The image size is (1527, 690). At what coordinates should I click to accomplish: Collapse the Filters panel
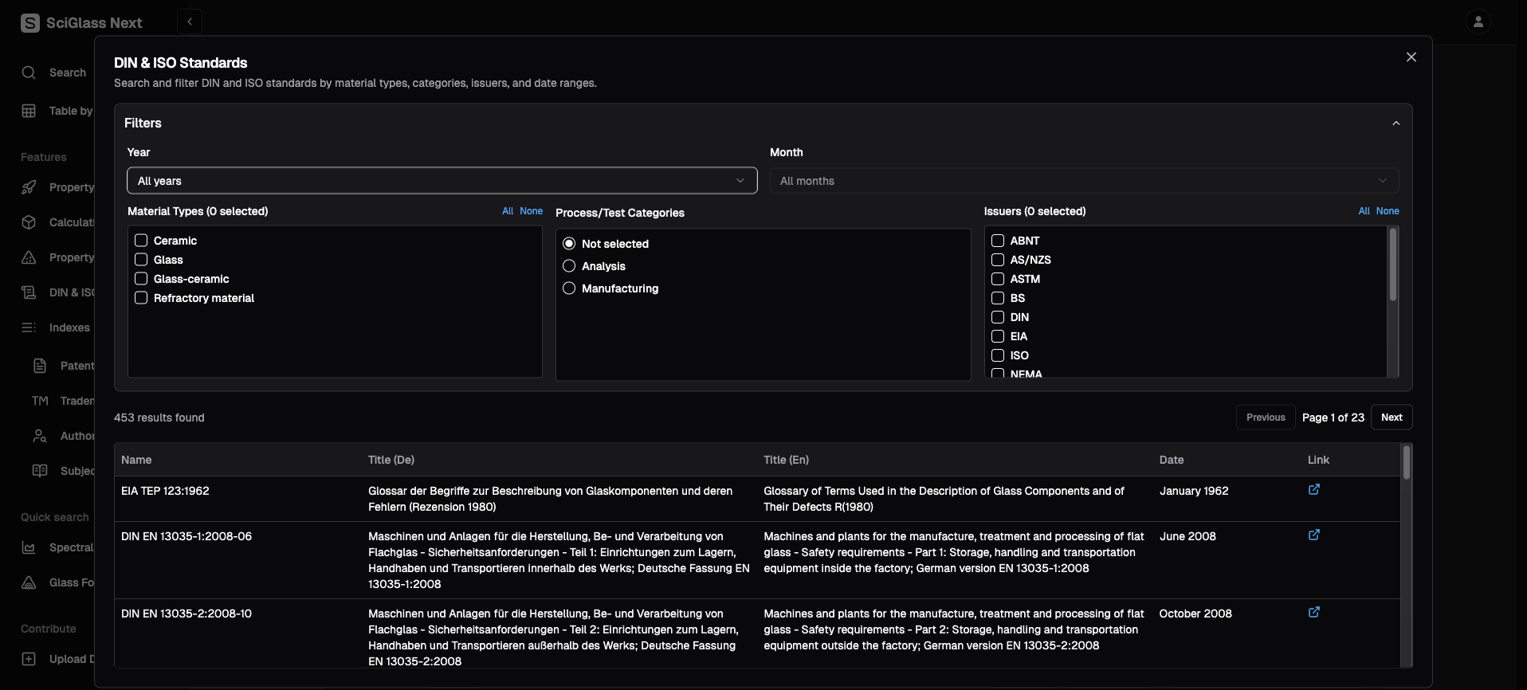click(x=1395, y=123)
